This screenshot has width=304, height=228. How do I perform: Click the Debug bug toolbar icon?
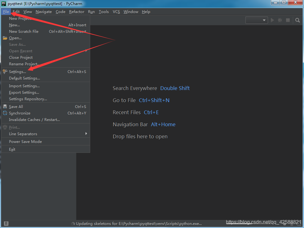280,20
